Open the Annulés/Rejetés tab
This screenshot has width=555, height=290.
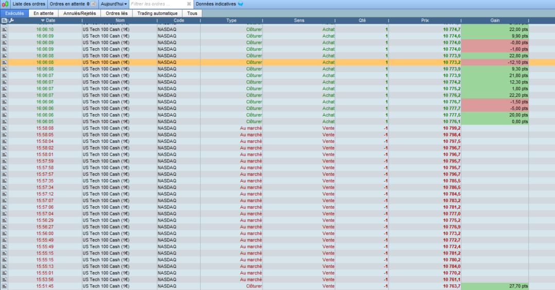tap(80, 13)
